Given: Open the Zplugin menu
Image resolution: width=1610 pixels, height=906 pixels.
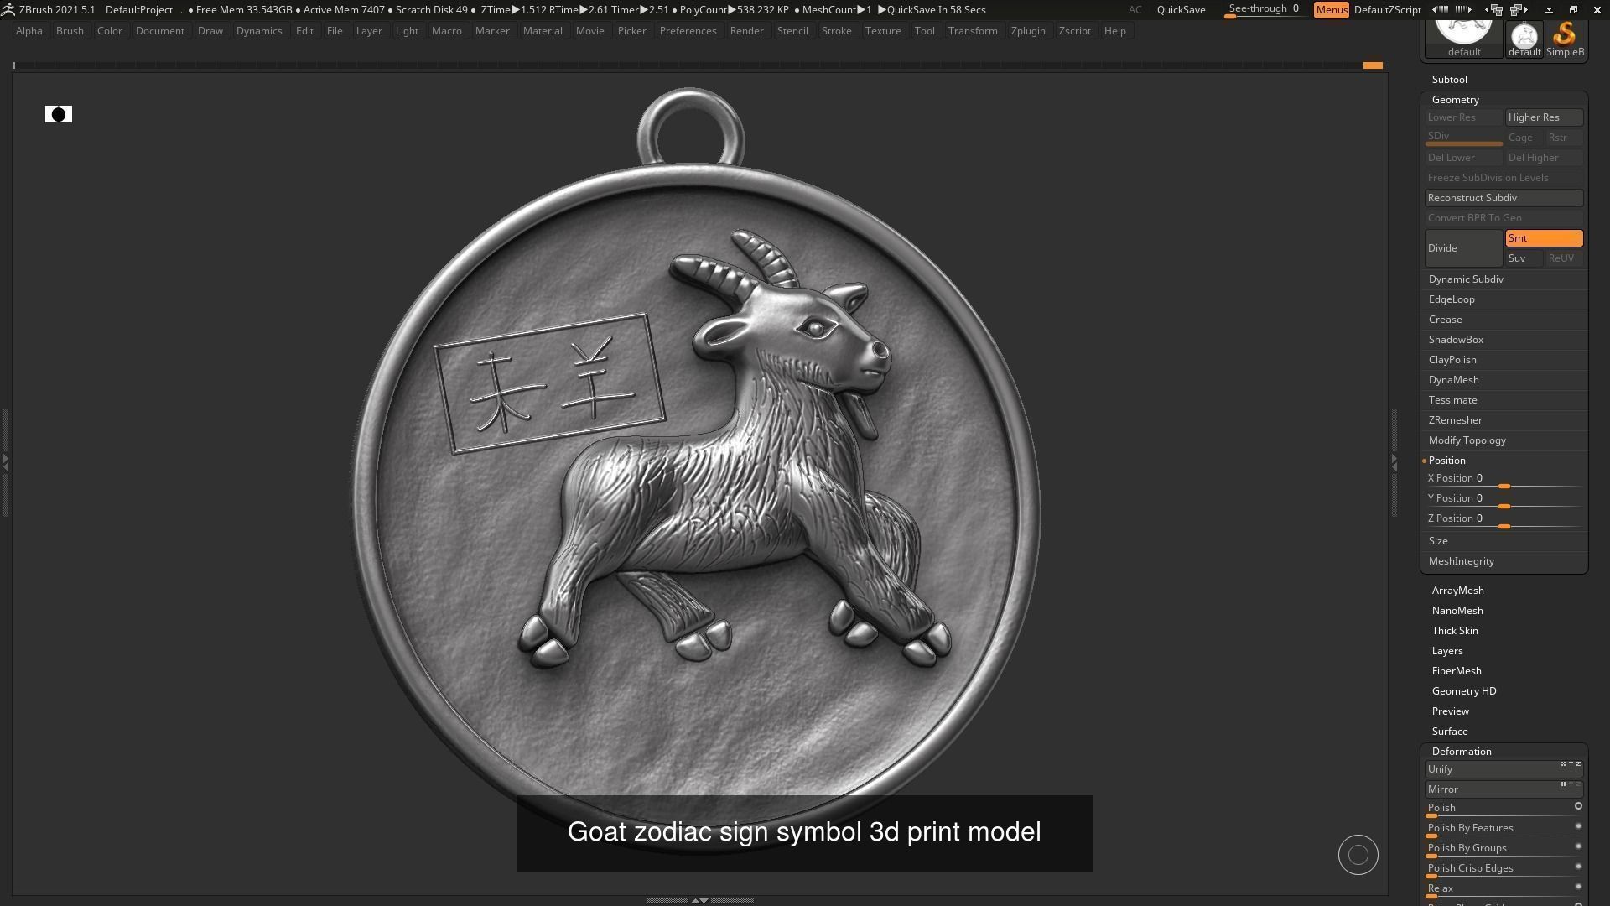Looking at the screenshot, I should (x=1028, y=31).
